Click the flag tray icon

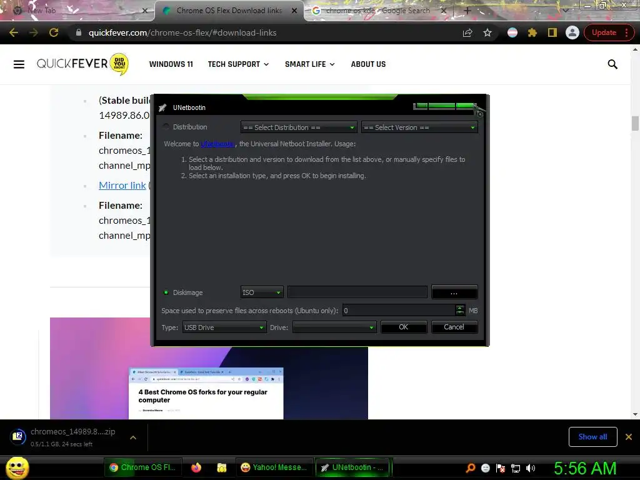point(501,468)
